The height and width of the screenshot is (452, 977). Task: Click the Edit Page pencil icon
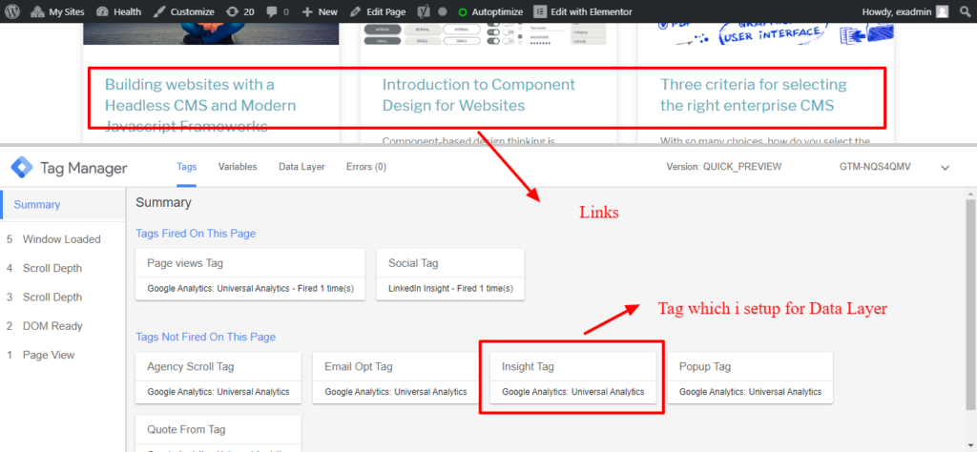point(355,11)
